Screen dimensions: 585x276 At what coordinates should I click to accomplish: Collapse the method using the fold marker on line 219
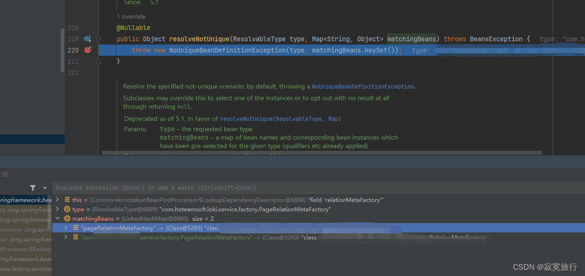pos(98,38)
